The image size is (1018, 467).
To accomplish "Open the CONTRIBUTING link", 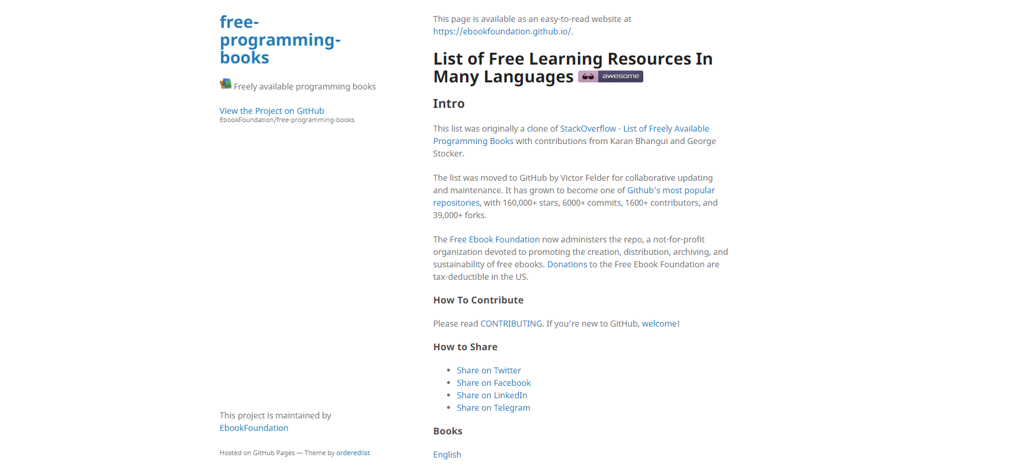I will pyautogui.click(x=511, y=324).
